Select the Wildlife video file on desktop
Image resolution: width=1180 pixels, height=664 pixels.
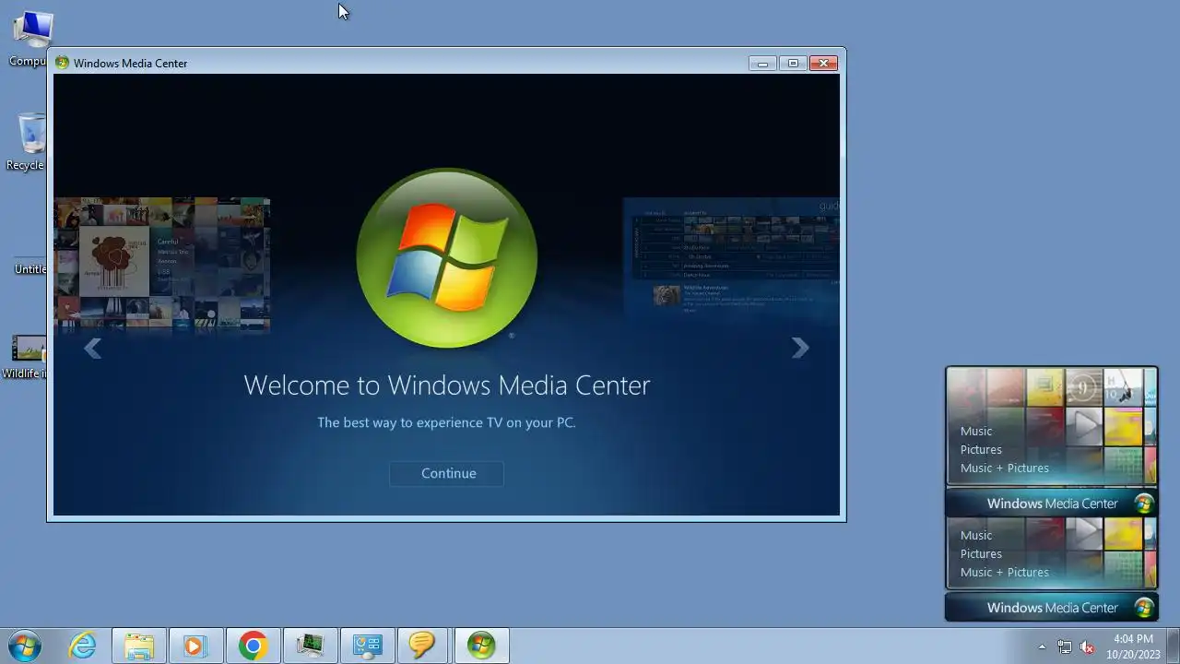[26, 357]
